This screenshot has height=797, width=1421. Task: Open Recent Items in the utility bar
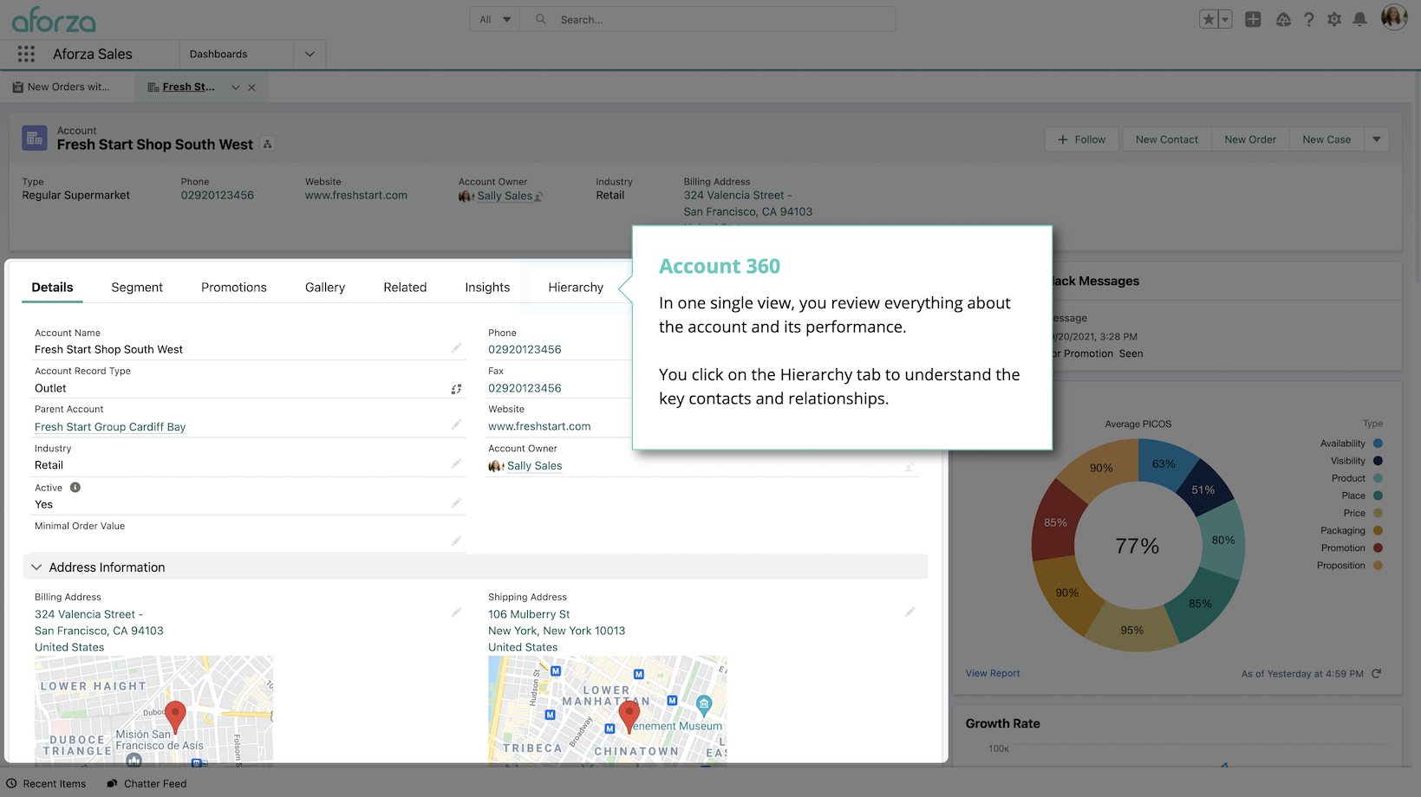pyautogui.click(x=47, y=784)
